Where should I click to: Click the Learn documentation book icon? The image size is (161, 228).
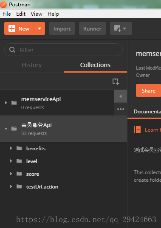pyautogui.click(x=137, y=129)
